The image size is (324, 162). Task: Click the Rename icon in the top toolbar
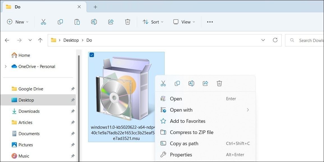click(x=94, y=22)
